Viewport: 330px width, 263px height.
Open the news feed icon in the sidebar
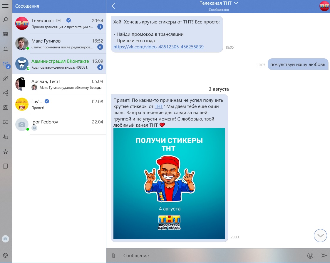click(5, 35)
